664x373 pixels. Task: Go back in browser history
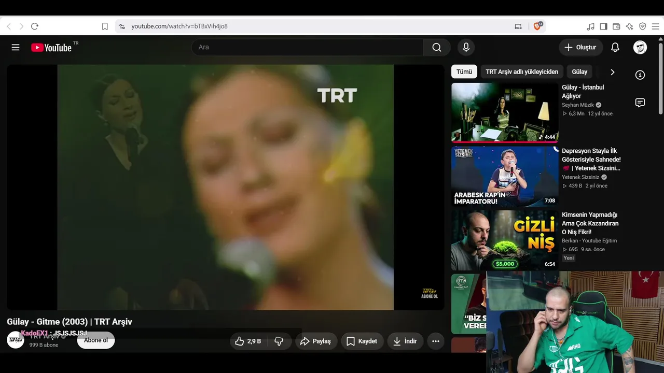click(9, 26)
